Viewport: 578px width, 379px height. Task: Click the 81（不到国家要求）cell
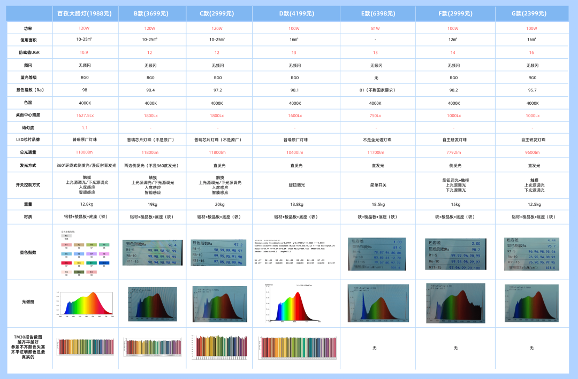[375, 90]
